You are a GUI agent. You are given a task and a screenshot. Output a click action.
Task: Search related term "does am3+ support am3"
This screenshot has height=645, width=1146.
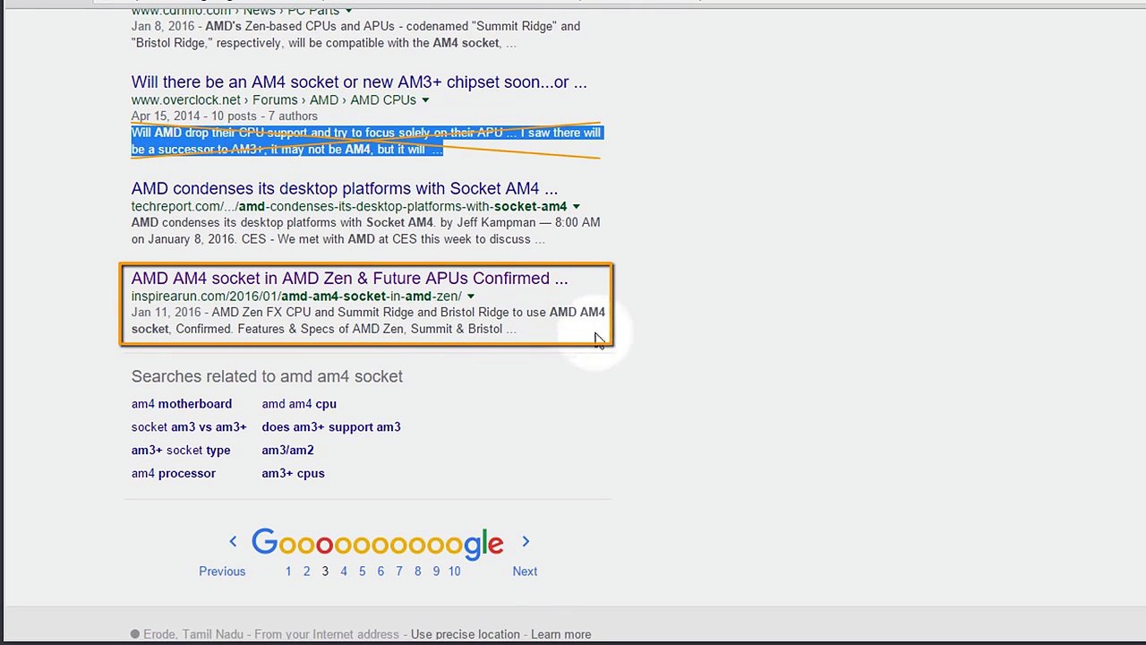coord(331,427)
